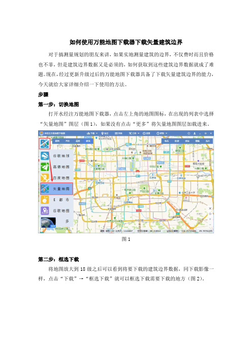Toggle the POI layer button
This screenshot has width=252, height=356.
pos(68,141)
